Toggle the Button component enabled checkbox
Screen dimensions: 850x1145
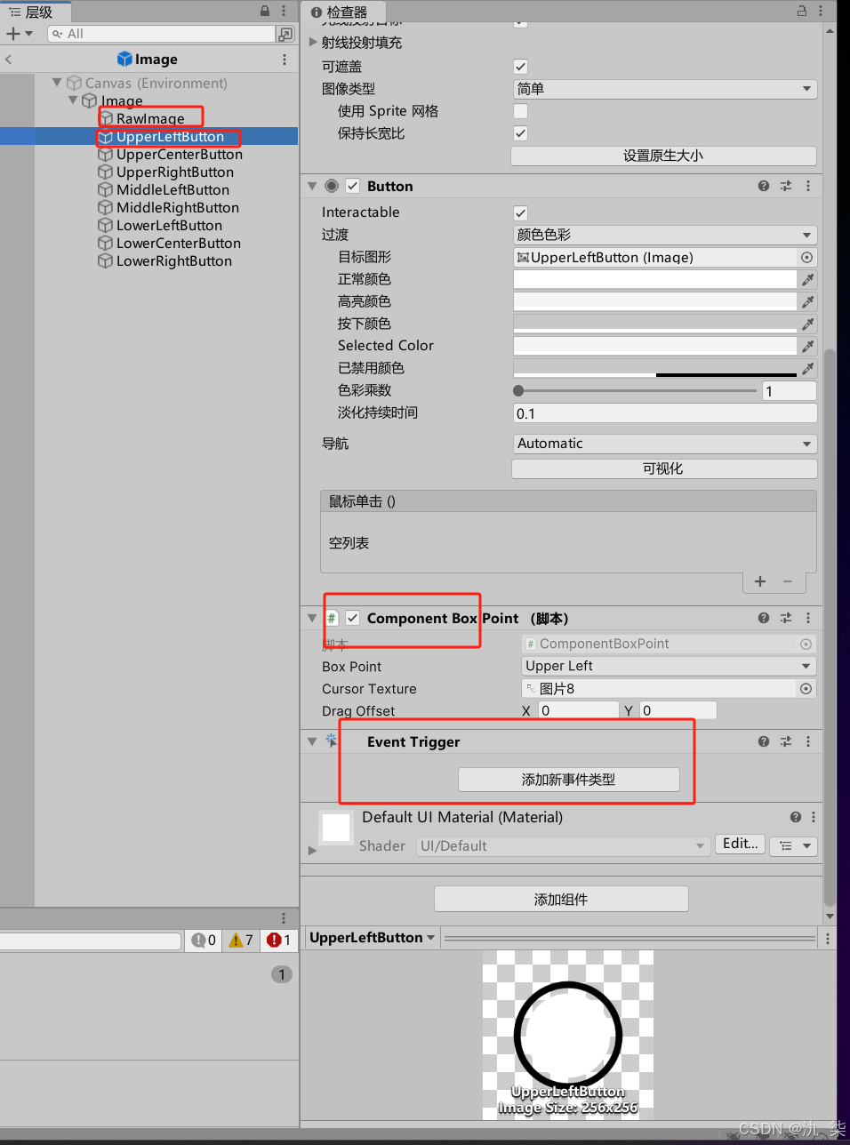click(x=353, y=186)
